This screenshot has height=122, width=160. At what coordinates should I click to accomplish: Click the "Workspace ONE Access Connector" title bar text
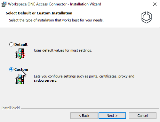[37, 4]
